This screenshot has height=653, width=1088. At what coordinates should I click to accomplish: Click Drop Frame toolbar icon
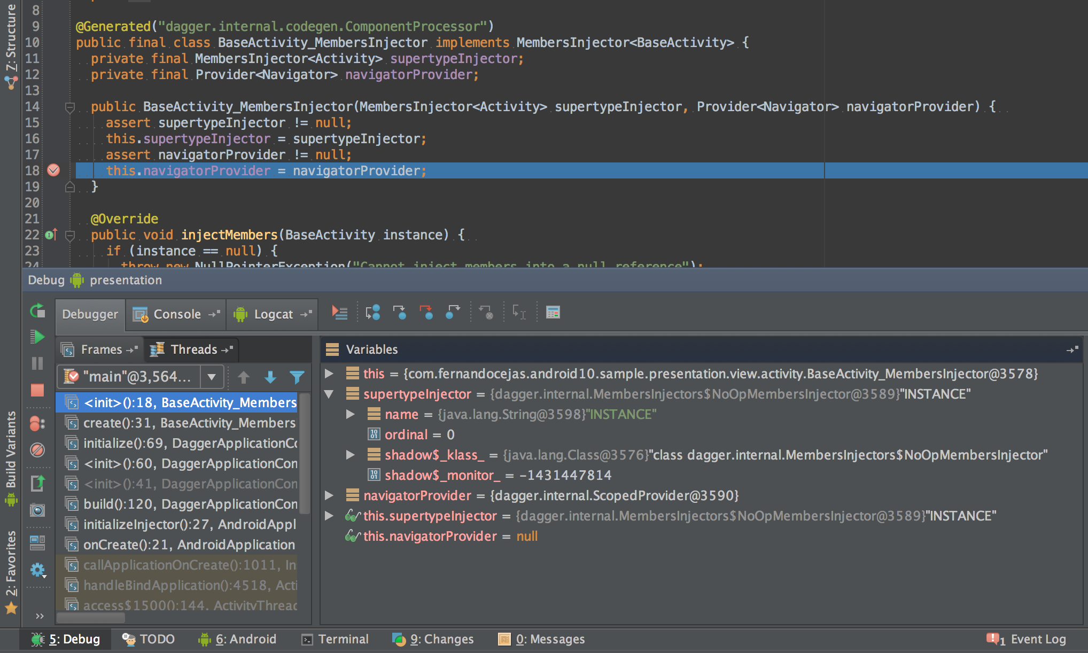click(486, 312)
